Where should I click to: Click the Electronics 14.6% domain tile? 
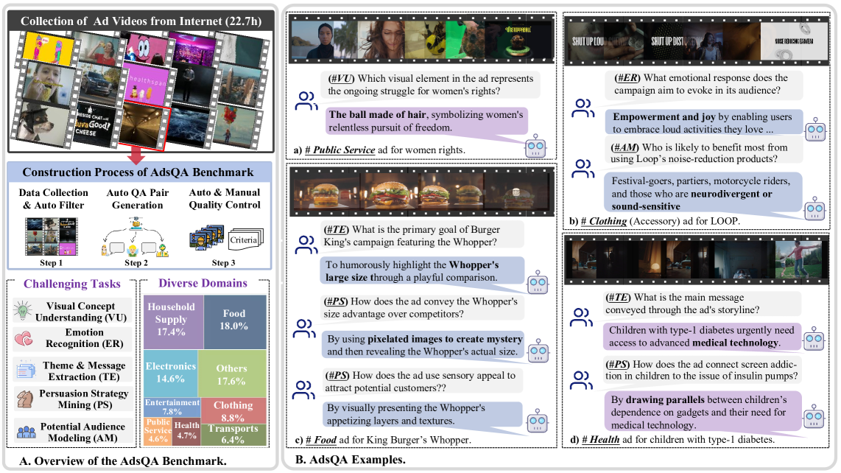coord(170,372)
